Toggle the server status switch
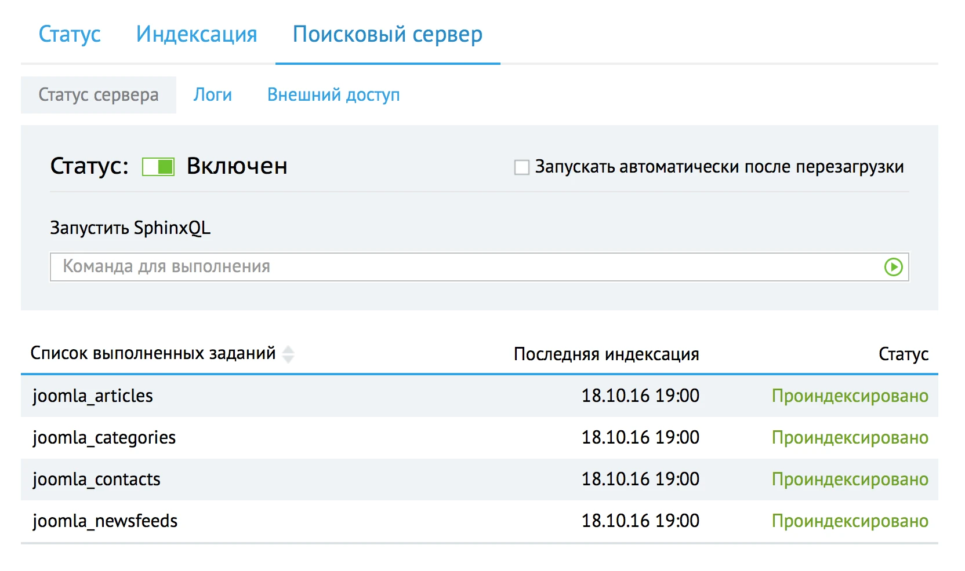 [x=158, y=167]
